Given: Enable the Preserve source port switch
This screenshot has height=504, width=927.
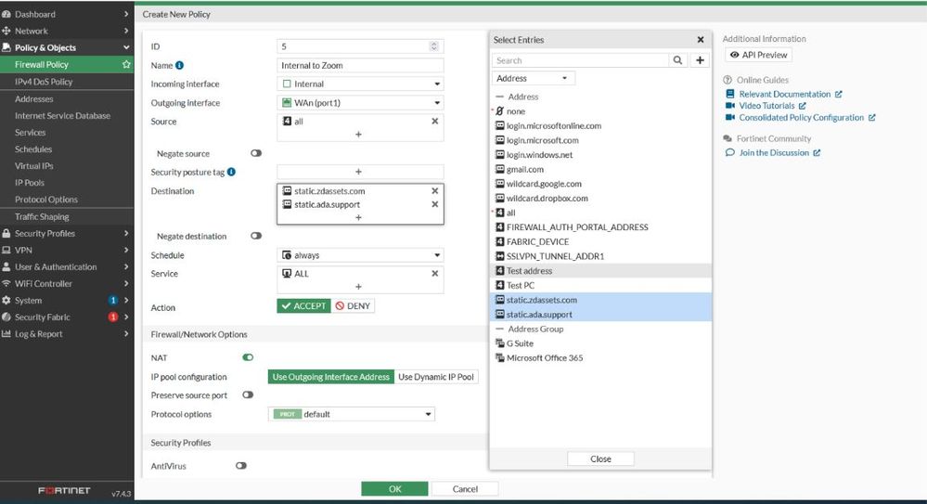Looking at the screenshot, I should 248,394.
